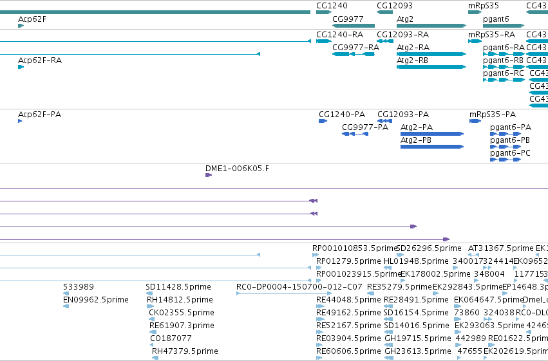Click the RE44048.5prime EST

(x=320, y=306)
